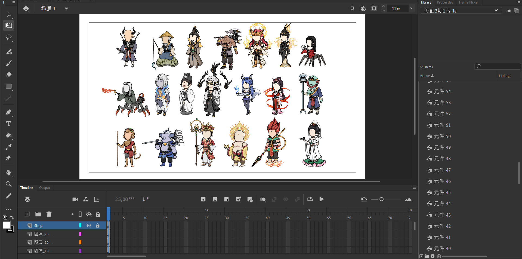Toggle hide all layers eye icon

click(x=89, y=214)
